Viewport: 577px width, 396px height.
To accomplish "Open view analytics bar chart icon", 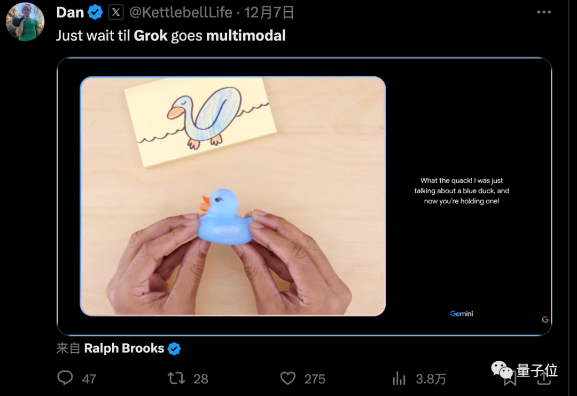I will click(399, 378).
